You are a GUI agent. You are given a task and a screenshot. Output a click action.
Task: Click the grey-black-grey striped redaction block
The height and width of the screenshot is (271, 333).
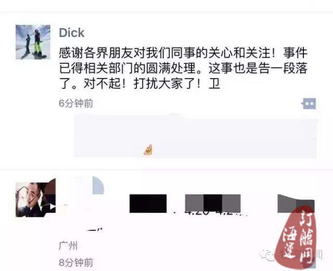[213, 203]
